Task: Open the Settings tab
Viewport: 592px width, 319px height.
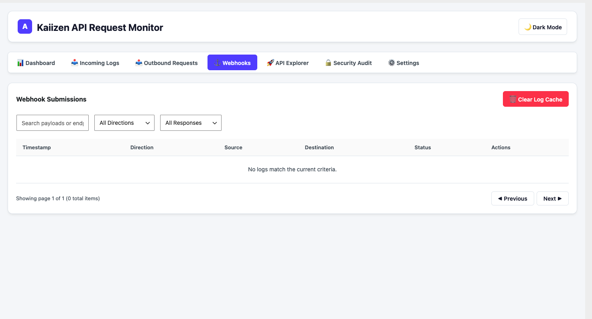Action: (403, 63)
